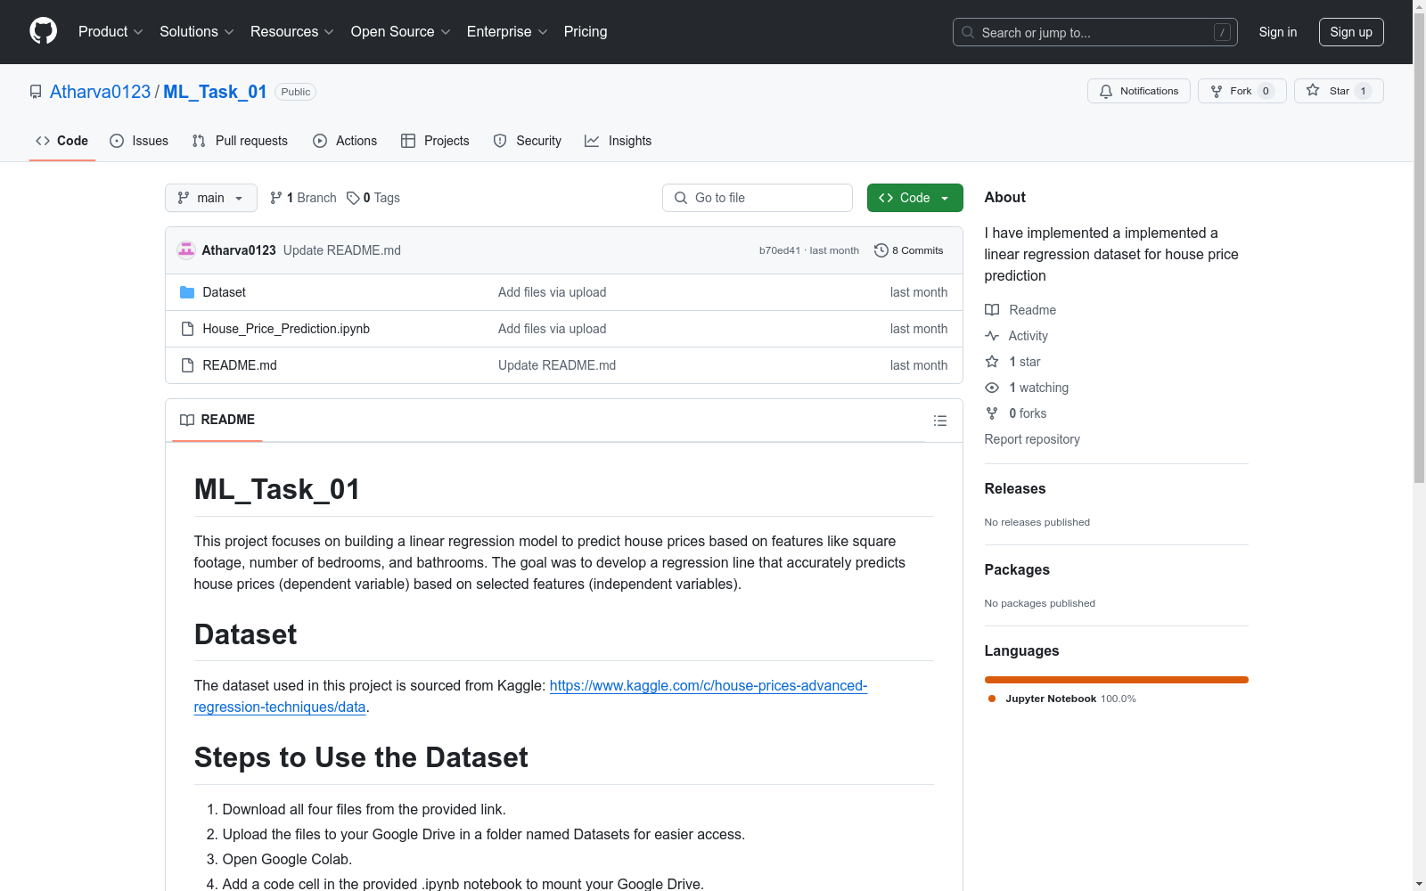Click the Dataset folder icon
Viewport: 1426px width, 891px height.
click(x=187, y=292)
